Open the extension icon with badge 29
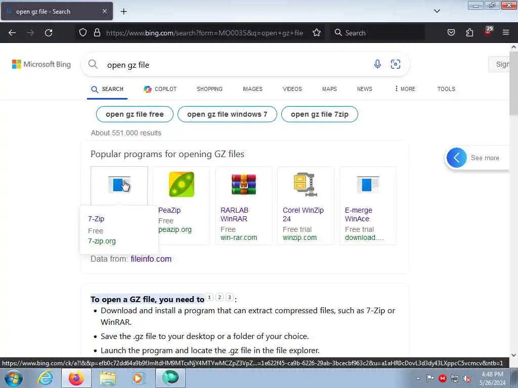 (488, 32)
